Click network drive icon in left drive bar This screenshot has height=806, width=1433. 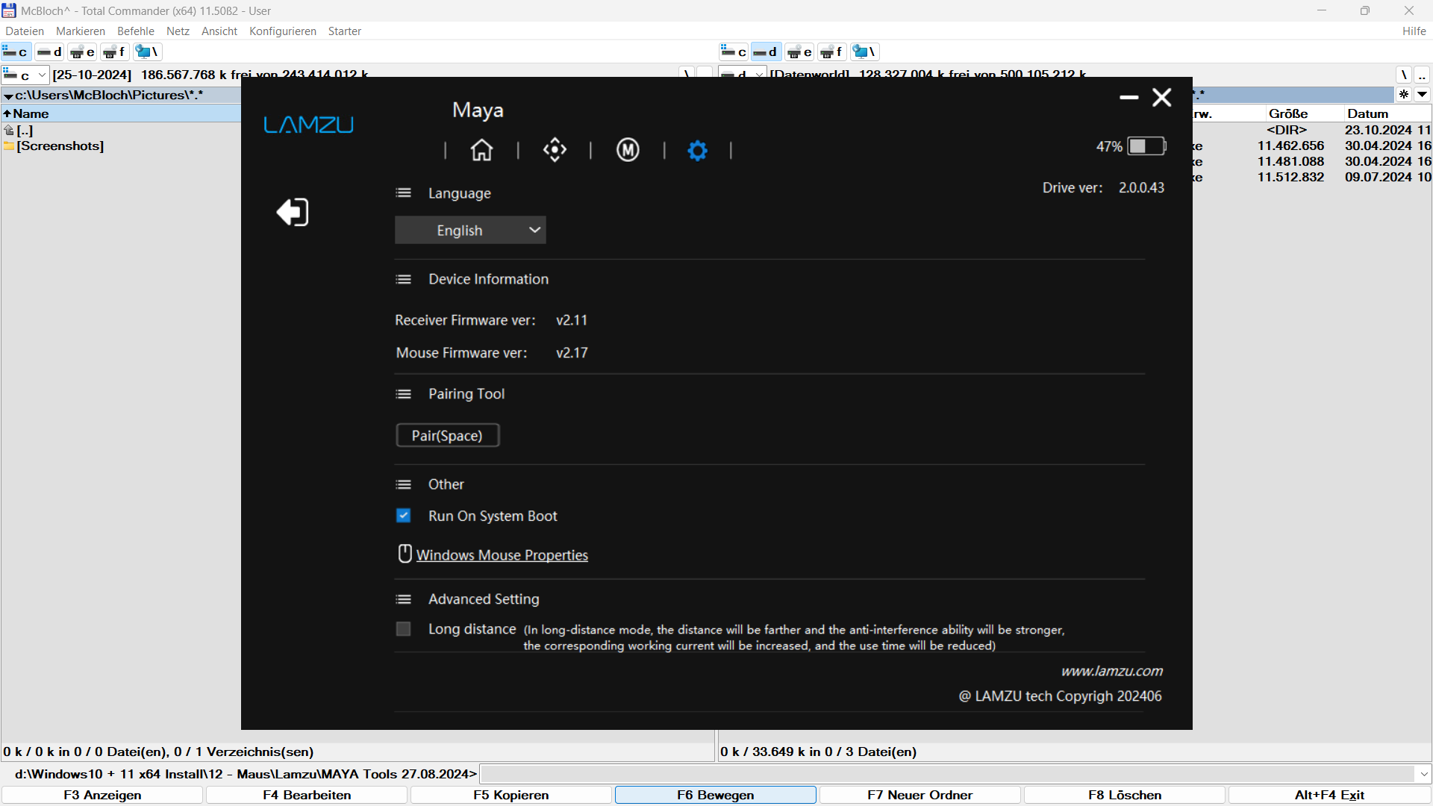click(147, 51)
